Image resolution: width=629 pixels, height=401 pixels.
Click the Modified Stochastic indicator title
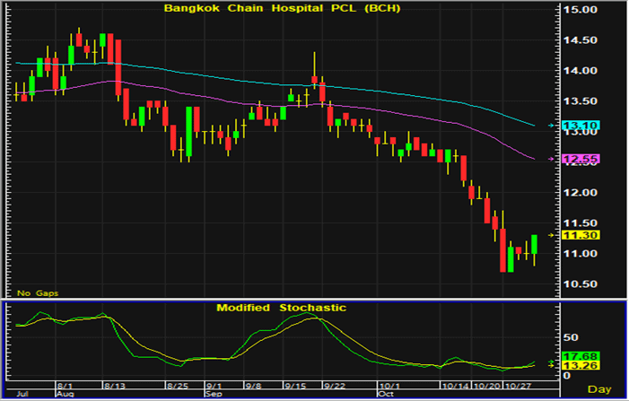281,308
